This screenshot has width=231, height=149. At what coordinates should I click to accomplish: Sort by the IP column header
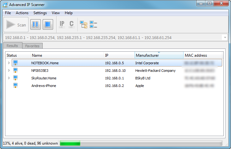[119, 55]
